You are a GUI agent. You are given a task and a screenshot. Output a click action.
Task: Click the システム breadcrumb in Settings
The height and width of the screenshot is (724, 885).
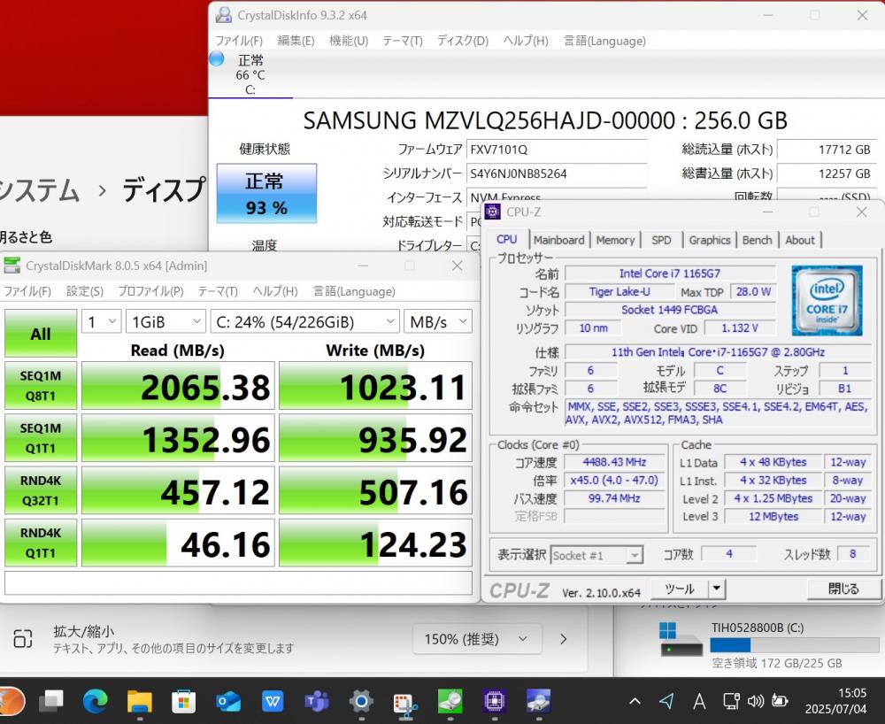pyautogui.click(x=38, y=190)
